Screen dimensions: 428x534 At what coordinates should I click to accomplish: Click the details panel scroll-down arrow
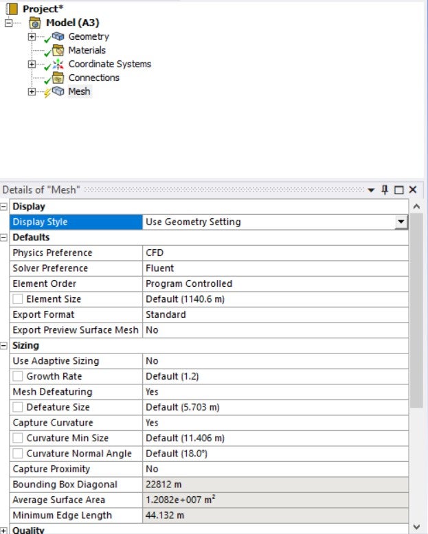coord(416,527)
